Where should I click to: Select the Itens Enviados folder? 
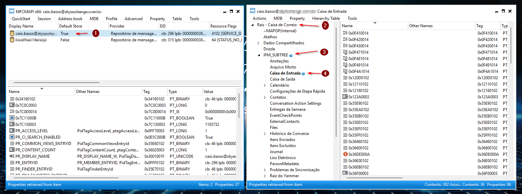click(x=282, y=140)
